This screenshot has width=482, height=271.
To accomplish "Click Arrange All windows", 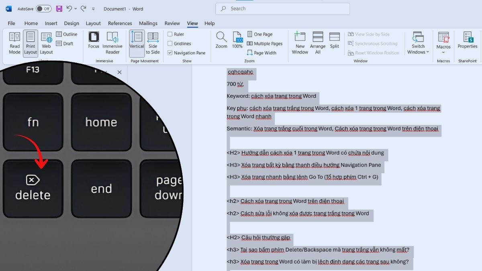I will click(318, 43).
